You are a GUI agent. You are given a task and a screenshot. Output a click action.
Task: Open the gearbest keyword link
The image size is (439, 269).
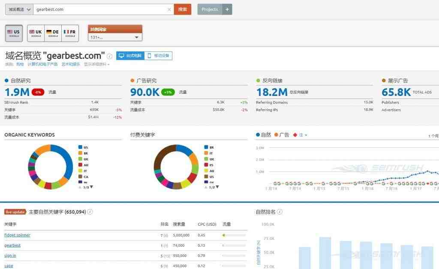[12, 245]
